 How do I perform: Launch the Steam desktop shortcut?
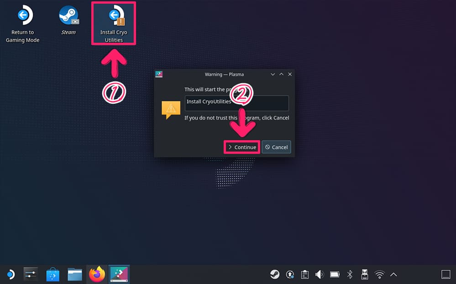68,20
